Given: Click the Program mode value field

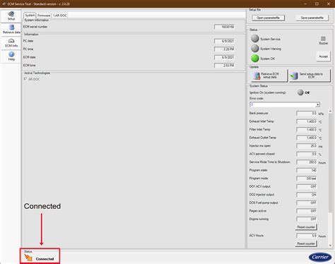Looking at the screenshot, I should (307, 179).
